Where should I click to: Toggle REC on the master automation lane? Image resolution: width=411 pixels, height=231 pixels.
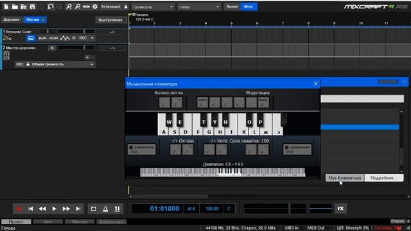(x=20, y=64)
